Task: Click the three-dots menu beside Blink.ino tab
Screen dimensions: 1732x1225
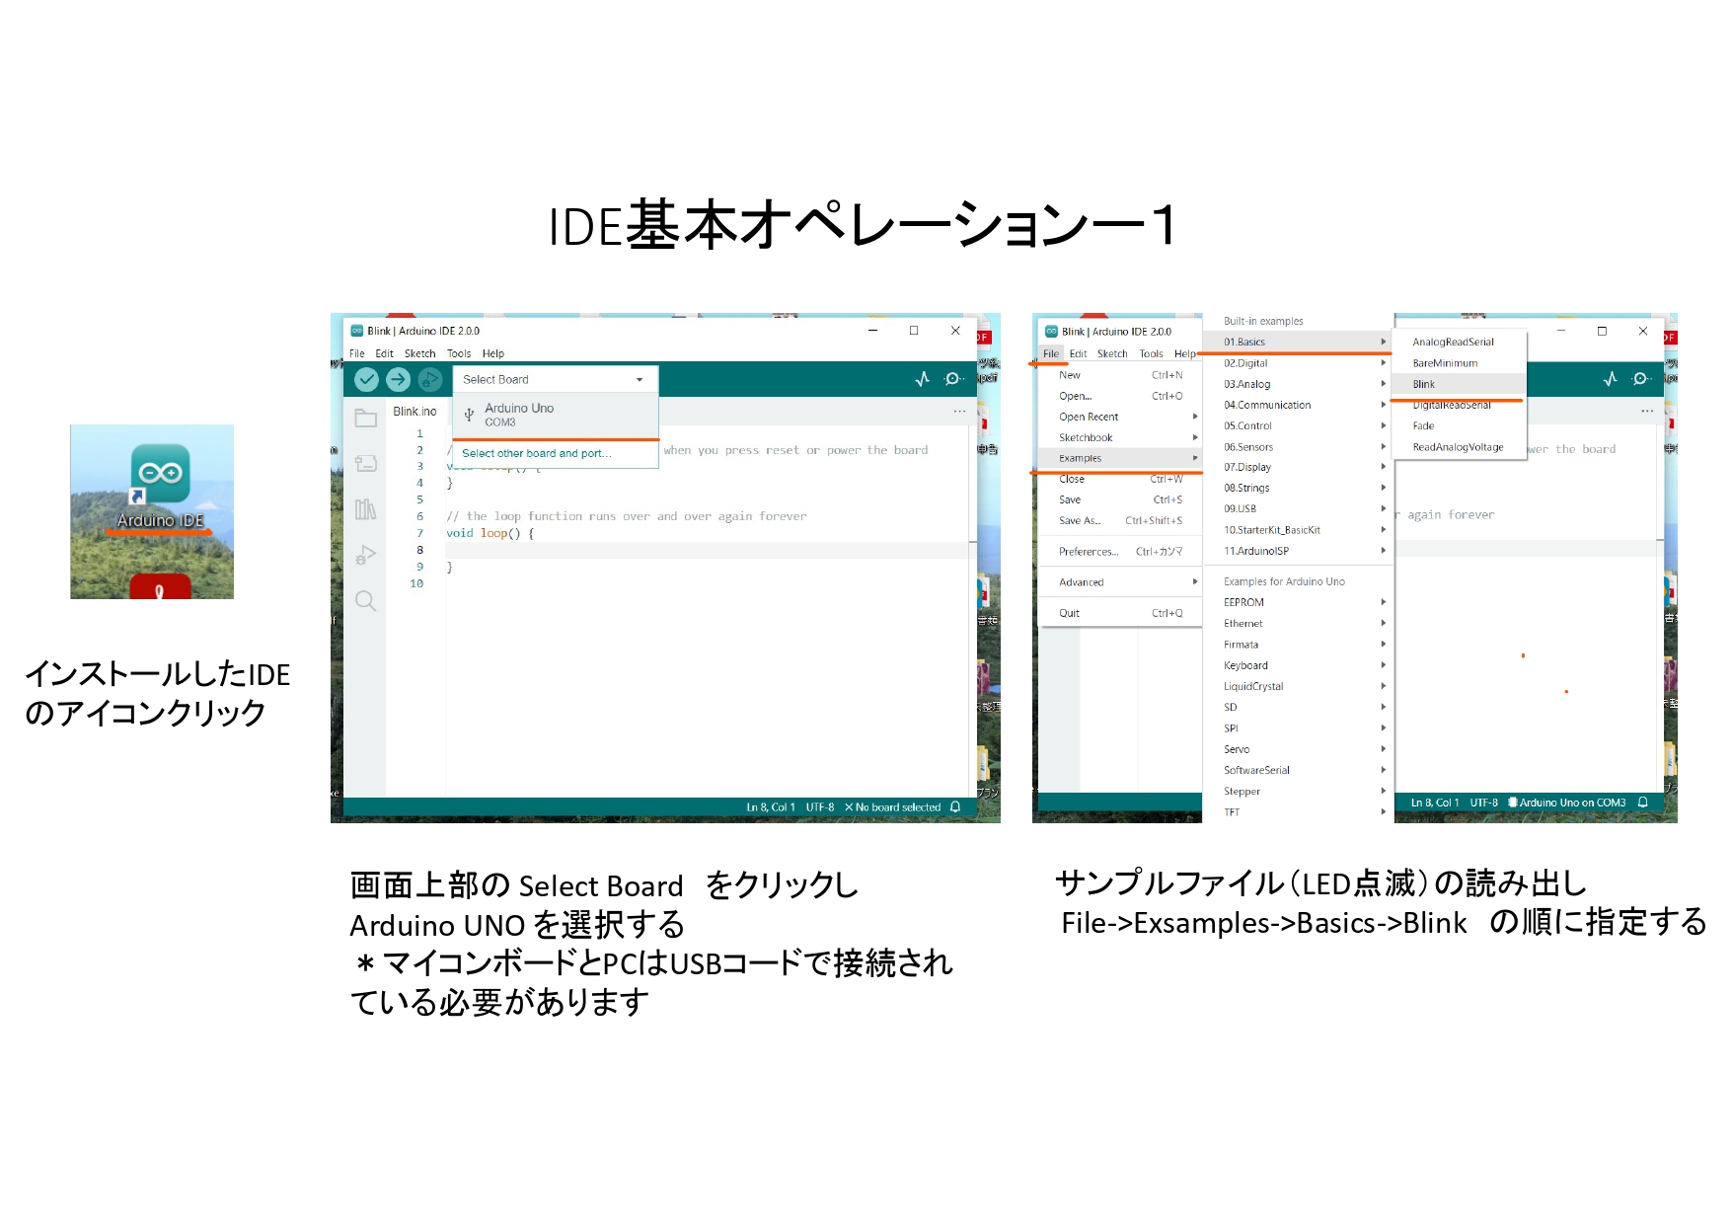Action: (x=959, y=411)
